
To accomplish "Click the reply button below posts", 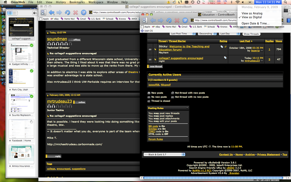I will (x=53, y=156).
